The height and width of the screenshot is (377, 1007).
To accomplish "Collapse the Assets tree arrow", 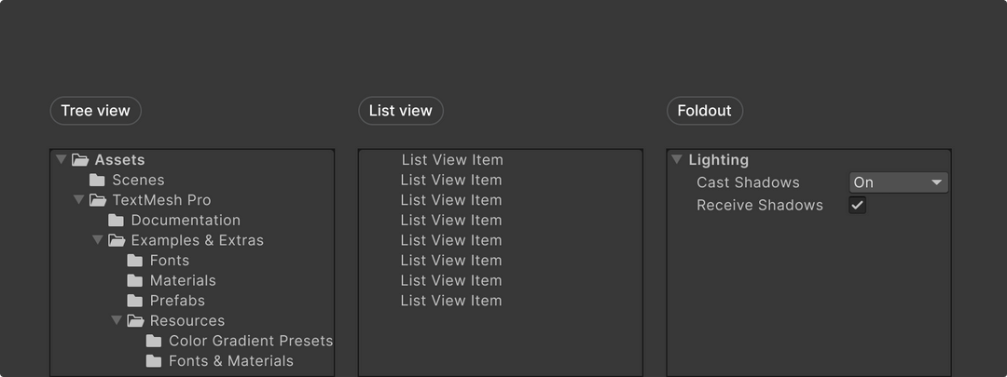I will [62, 160].
